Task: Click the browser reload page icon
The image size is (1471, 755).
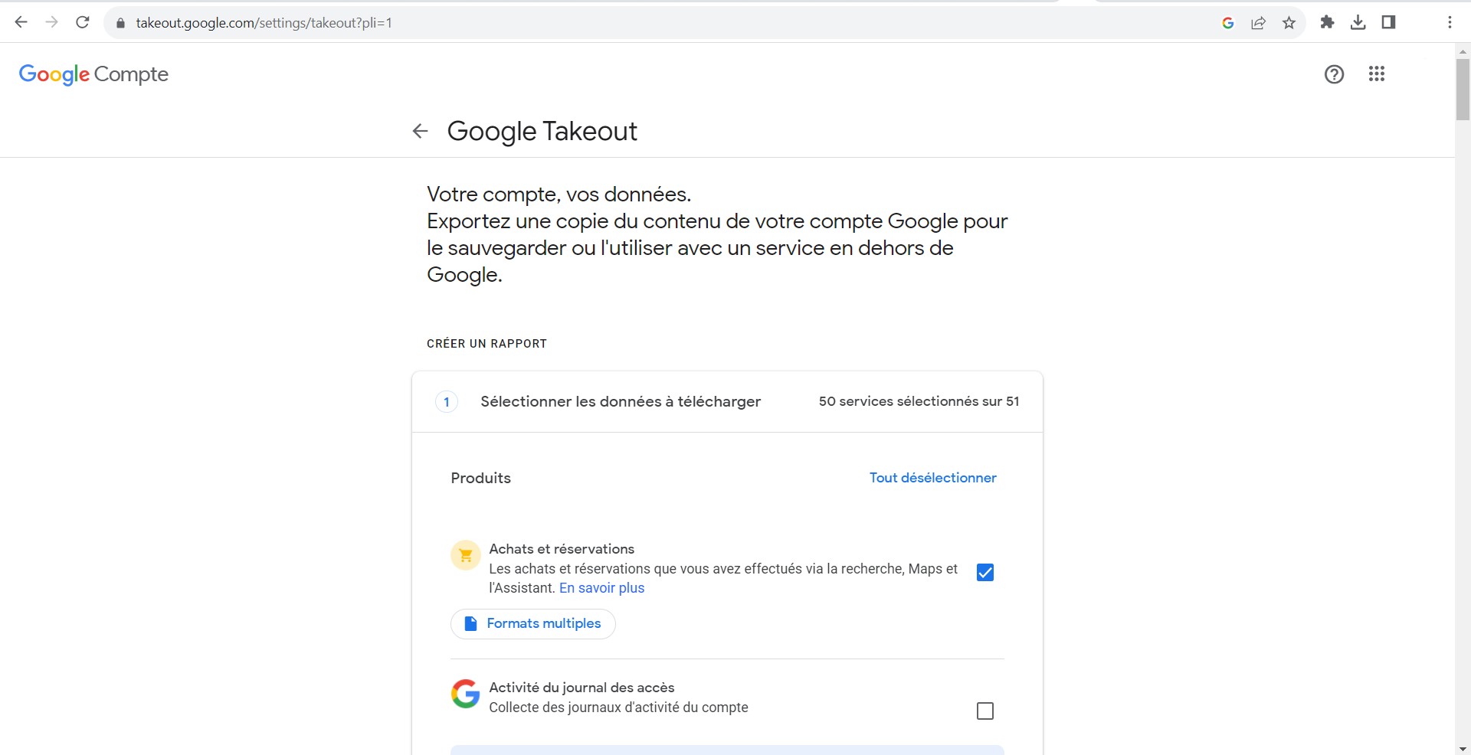Action: pyautogui.click(x=83, y=23)
